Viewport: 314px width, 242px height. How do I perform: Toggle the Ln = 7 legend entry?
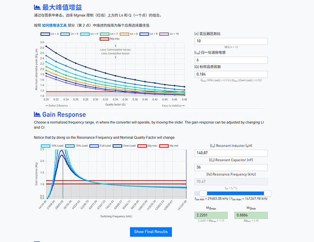pos(109,34)
